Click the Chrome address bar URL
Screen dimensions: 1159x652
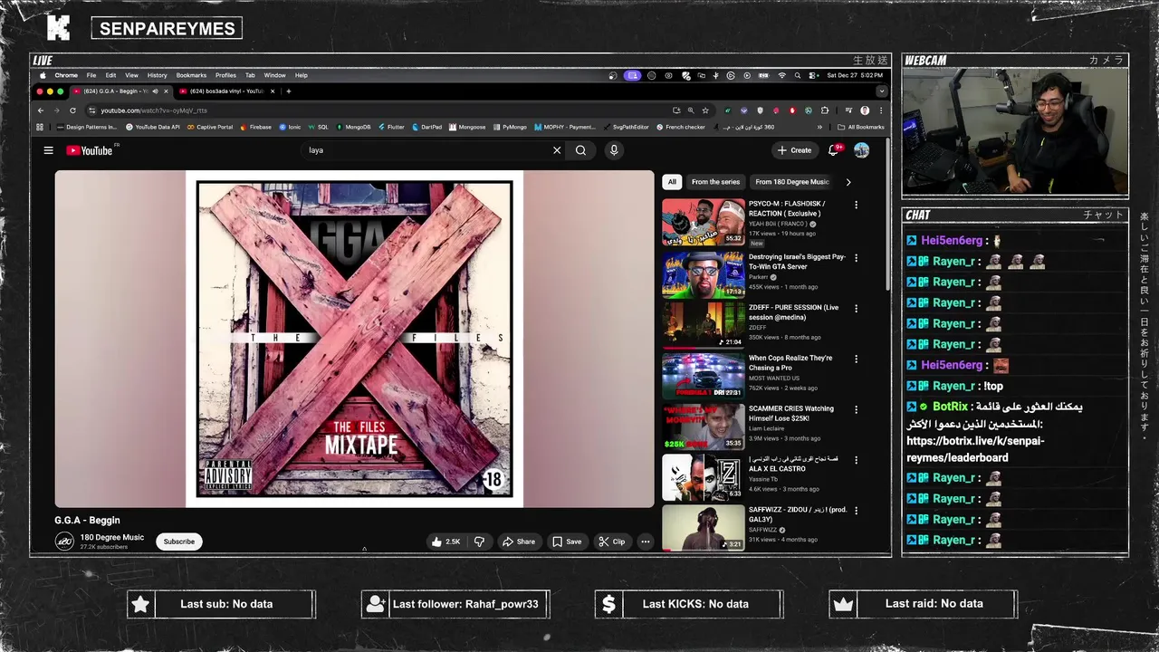[x=154, y=110]
